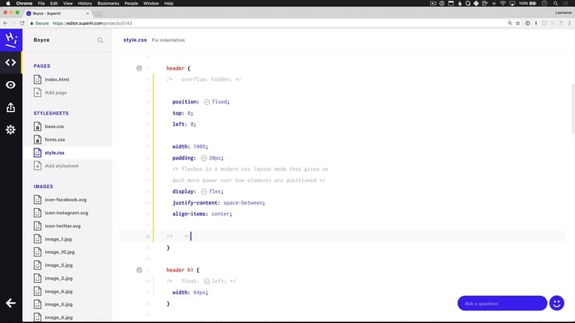This screenshot has height=323, width=575.
Task: Select base.css stylesheet
Action: point(54,127)
